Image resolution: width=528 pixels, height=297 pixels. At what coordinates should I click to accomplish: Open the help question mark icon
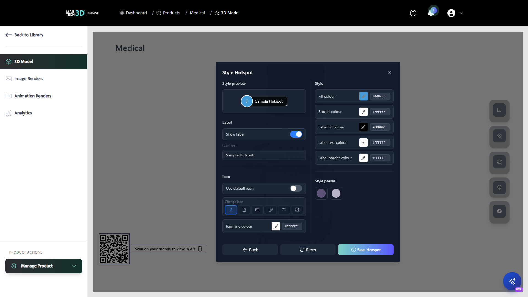tap(413, 13)
